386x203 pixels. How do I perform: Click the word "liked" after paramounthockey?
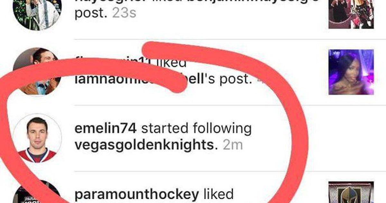coord(219,194)
